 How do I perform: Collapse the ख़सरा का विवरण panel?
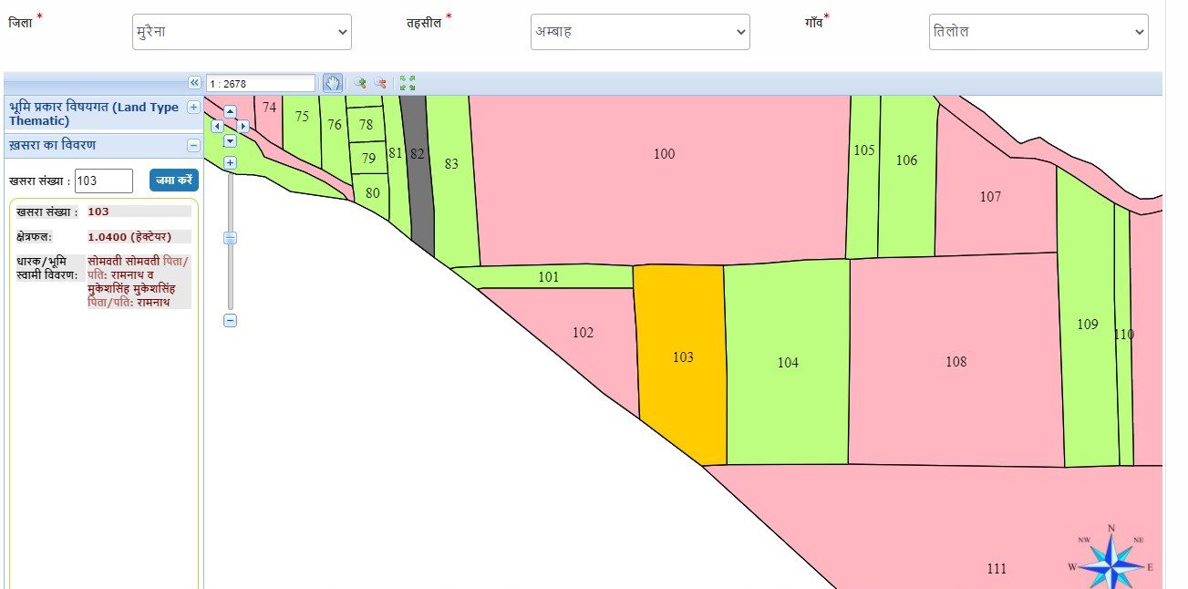(x=193, y=145)
